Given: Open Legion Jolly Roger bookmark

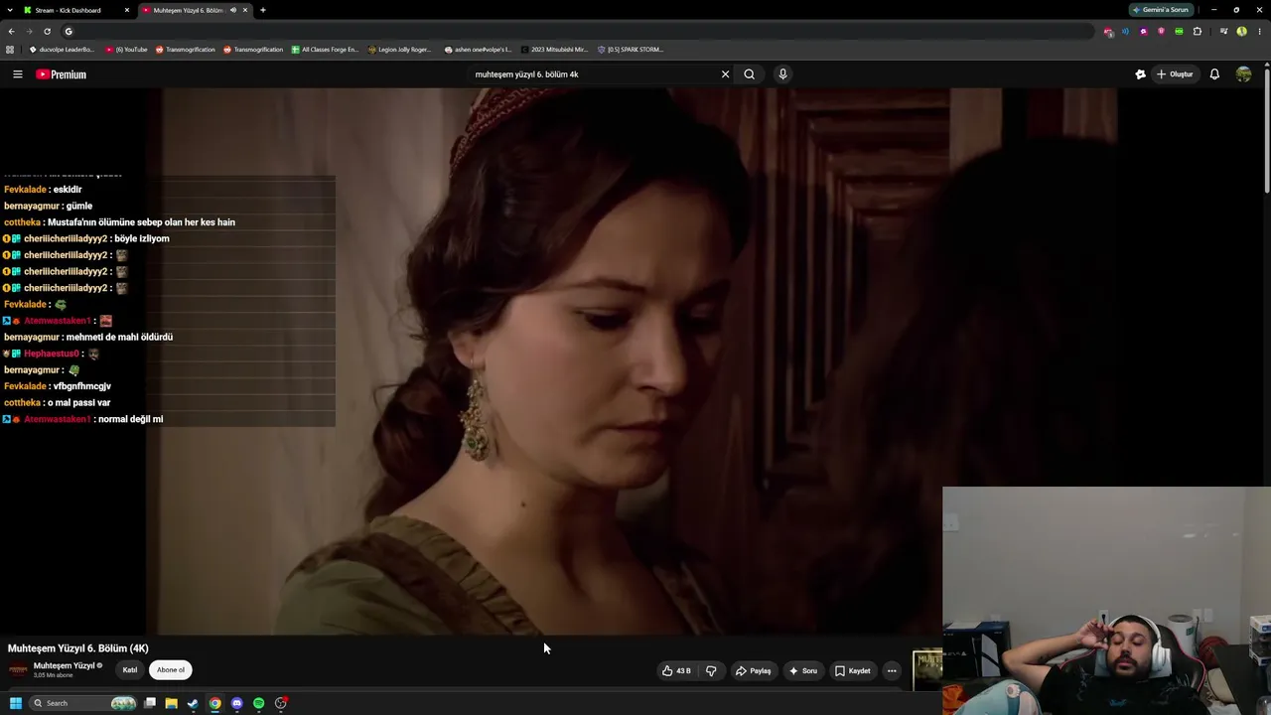Looking at the screenshot, I should 400,50.
